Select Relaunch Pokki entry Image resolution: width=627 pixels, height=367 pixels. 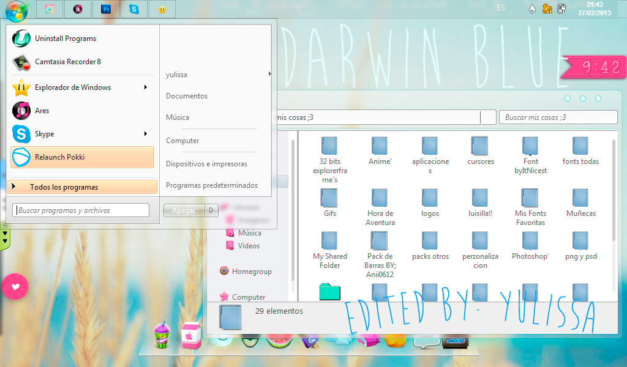[x=83, y=157]
